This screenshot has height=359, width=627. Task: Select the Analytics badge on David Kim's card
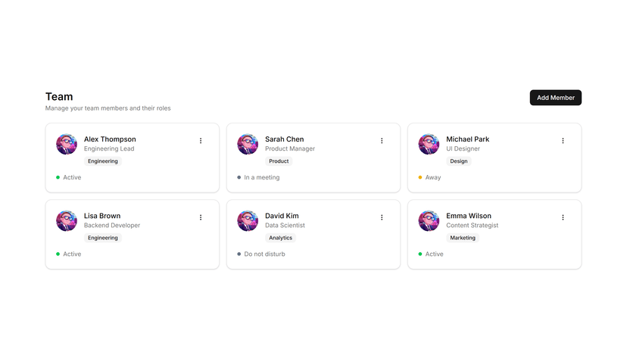280,238
